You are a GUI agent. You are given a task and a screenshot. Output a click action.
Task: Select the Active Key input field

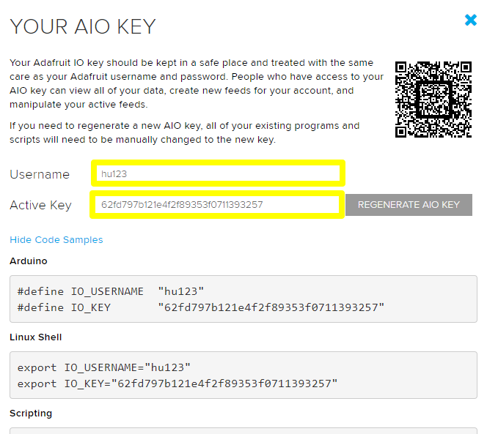[x=216, y=205]
